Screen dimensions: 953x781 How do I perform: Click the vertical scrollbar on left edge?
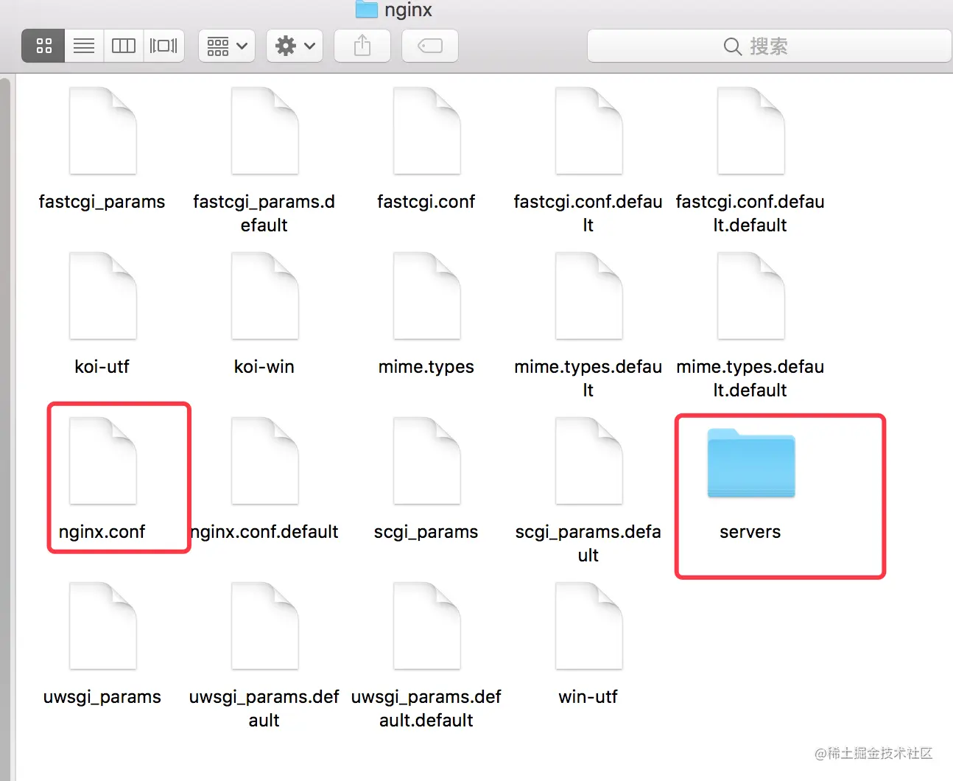point(5,427)
